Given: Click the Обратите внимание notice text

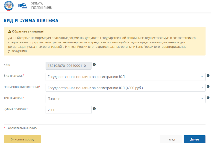Looking at the screenshot, I should pyautogui.click(x=28, y=32).
